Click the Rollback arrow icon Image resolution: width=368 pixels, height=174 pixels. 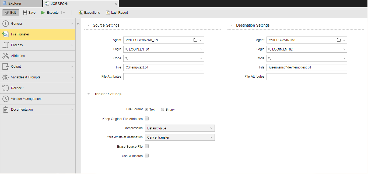click(6, 88)
